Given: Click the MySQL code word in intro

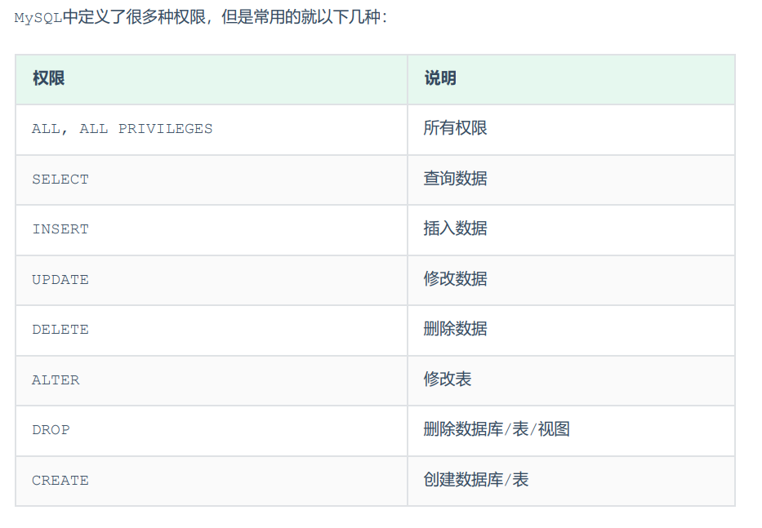Looking at the screenshot, I should (x=38, y=17).
